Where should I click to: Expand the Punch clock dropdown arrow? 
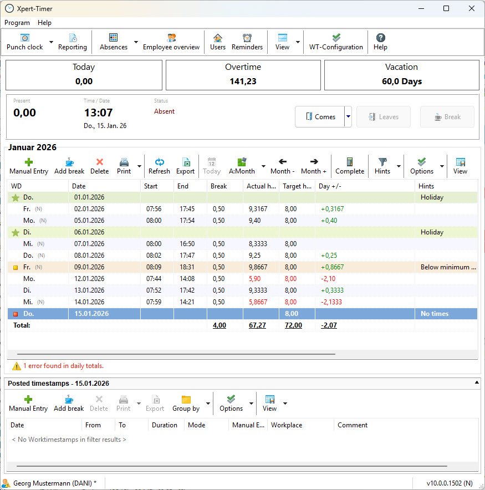pyautogui.click(x=52, y=42)
